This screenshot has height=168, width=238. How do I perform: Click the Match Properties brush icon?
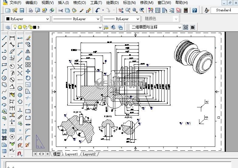coord(81,10)
